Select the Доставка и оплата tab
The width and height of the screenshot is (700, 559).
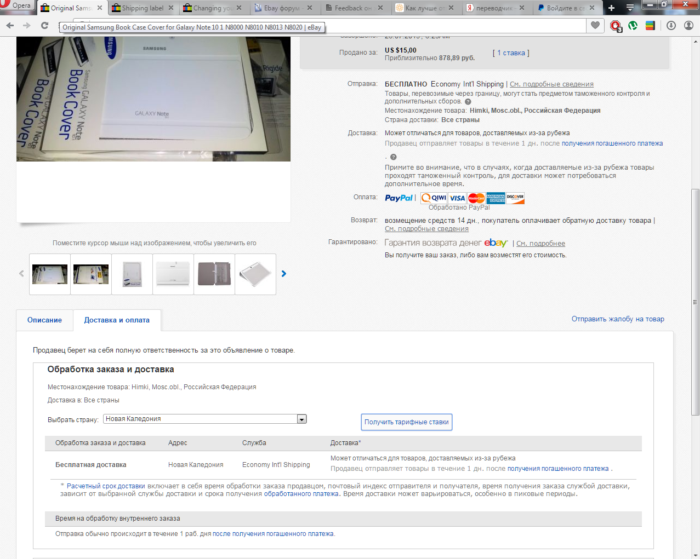117,320
